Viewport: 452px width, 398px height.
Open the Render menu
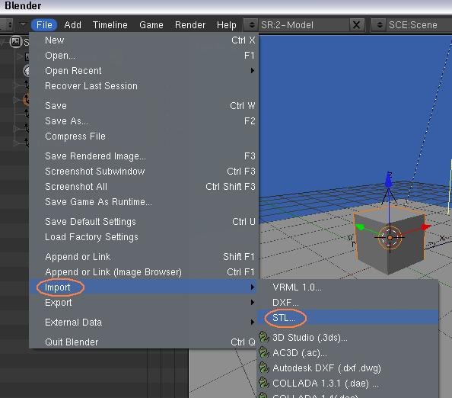[x=190, y=25]
